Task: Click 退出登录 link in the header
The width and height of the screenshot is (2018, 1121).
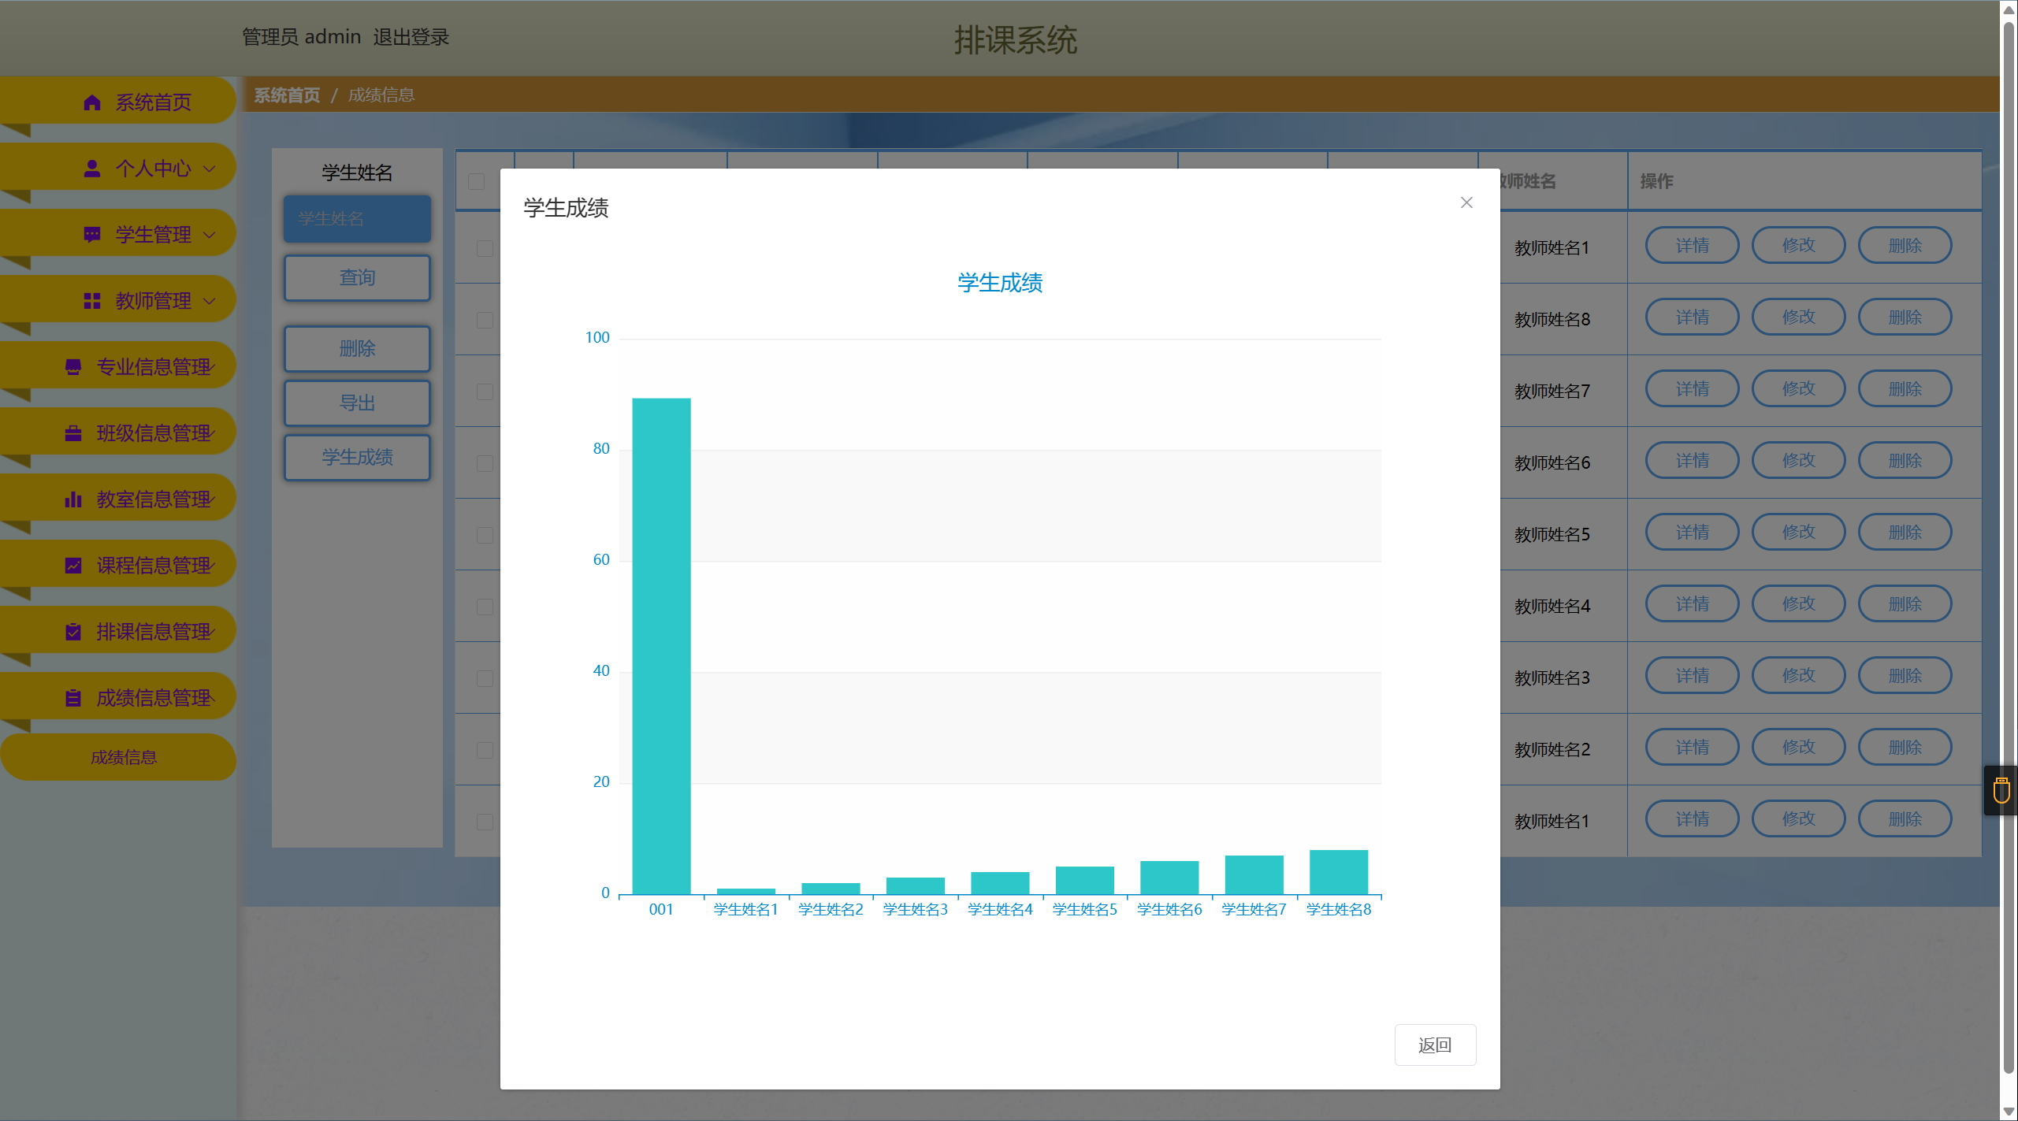Action: [411, 37]
